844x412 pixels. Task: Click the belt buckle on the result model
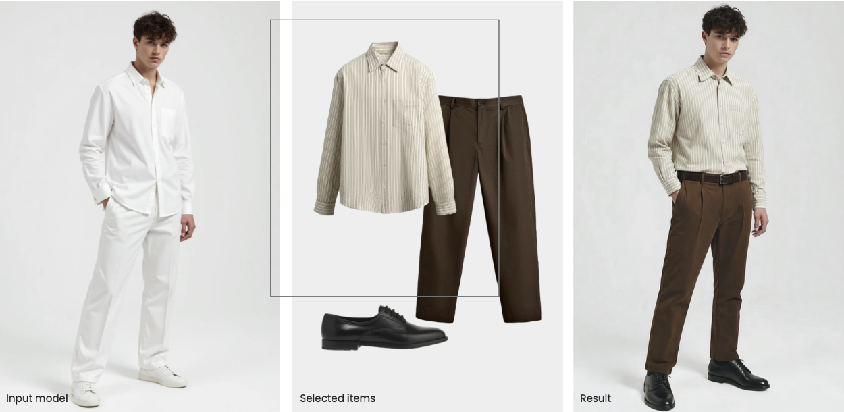(724, 179)
